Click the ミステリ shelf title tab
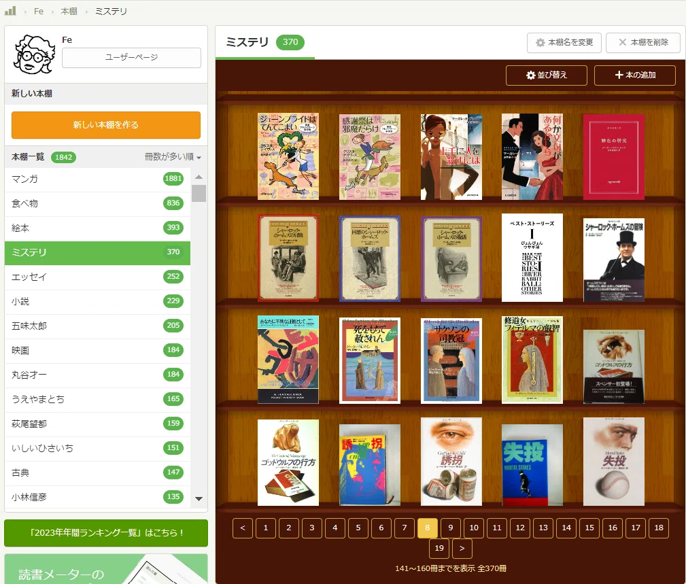Image resolution: width=686 pixels, height=584 pixels. point(264,42)
